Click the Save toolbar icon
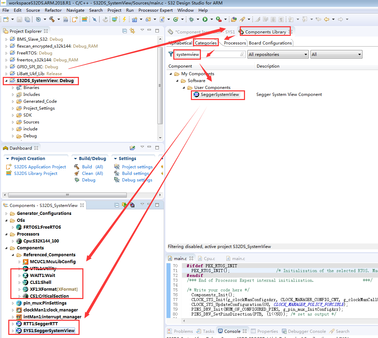The height and width of the screenshot is (338, 378). 19,19
